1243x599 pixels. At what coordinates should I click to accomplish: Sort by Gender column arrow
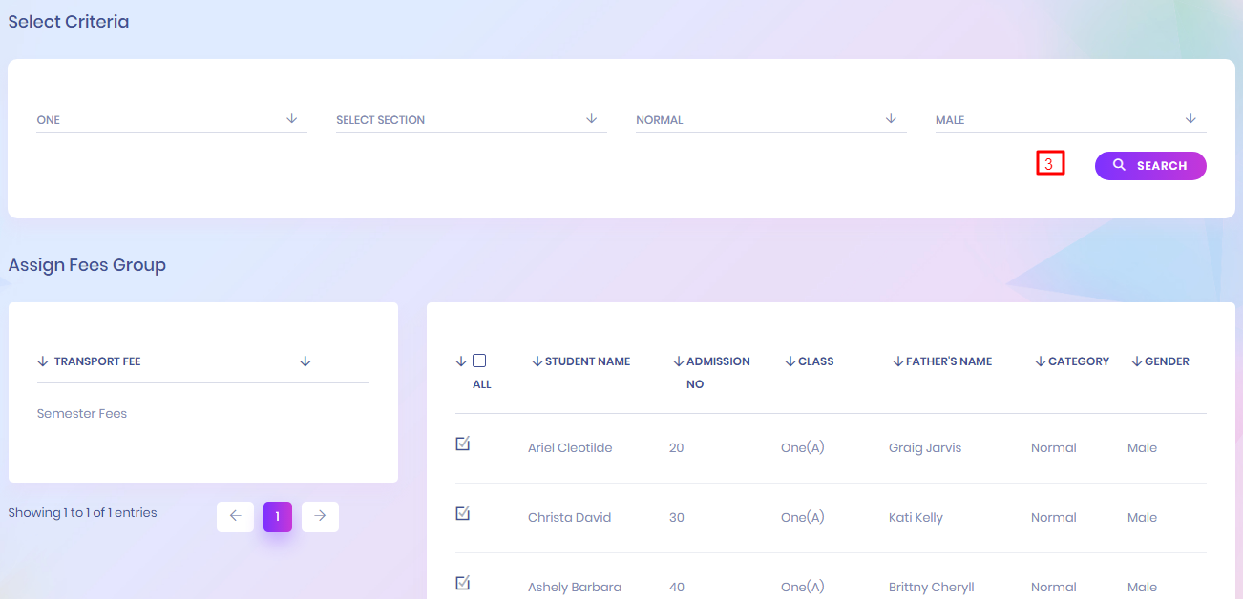coord(1137,361)
